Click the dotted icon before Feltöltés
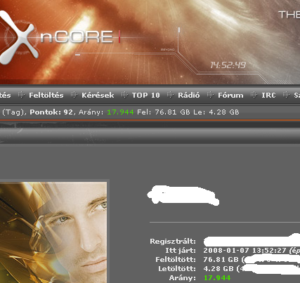This screenshot has width=300, height=283. pyautogui.click(x=21, y=95)
